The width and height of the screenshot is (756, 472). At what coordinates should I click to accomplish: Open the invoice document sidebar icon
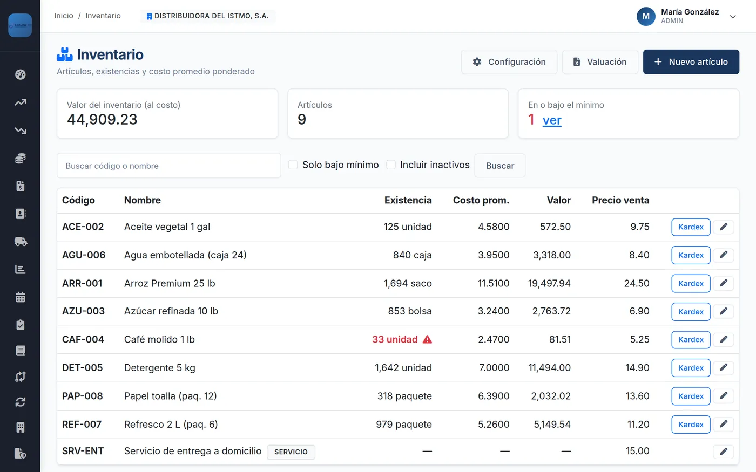pos(21,186)
